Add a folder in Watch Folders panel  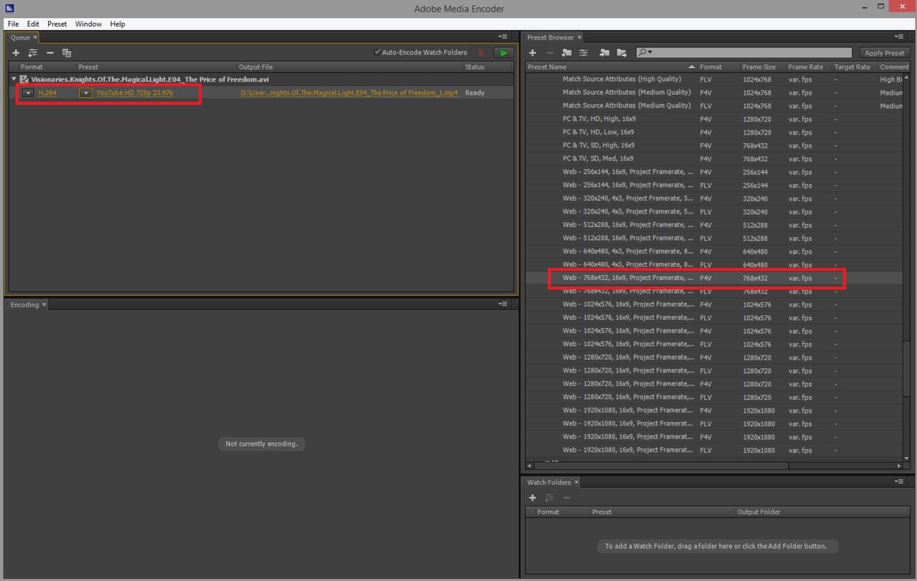click(532, 498)
